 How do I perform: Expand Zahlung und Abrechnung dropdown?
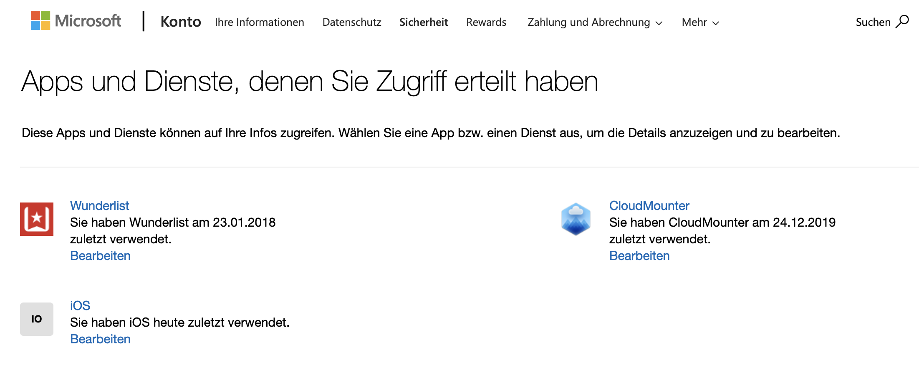tap(595, 22)
